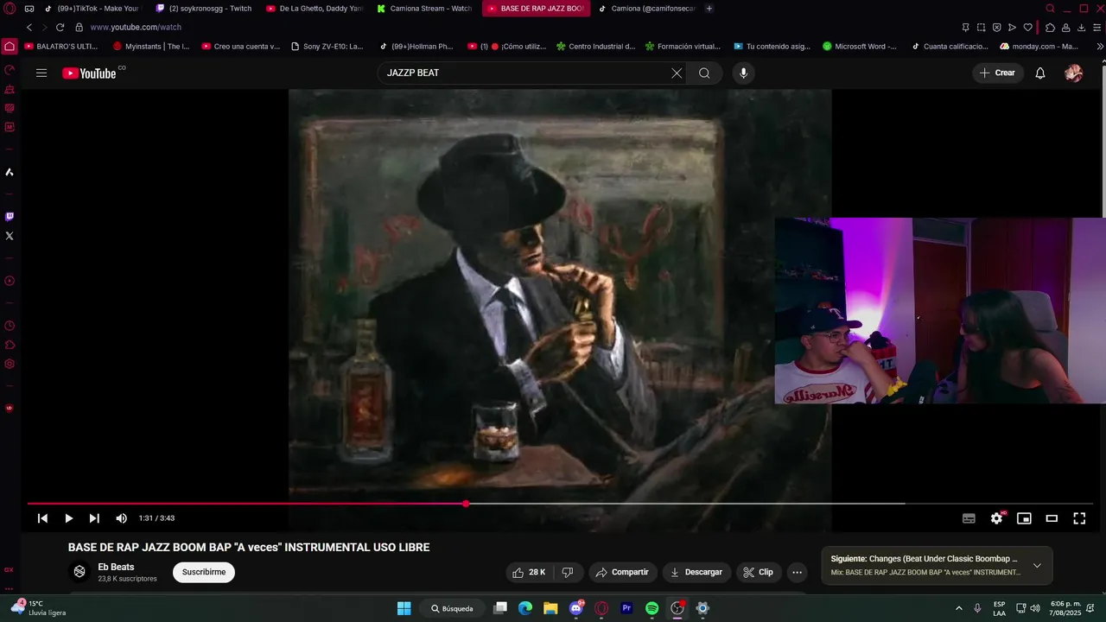The image size is (1106, 622).
Task: Mute the video volume
Action: [x=121, y=518]
